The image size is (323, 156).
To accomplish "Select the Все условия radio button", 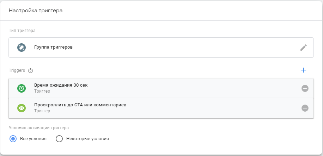I will pyautogui.click(x=13, y=139).
